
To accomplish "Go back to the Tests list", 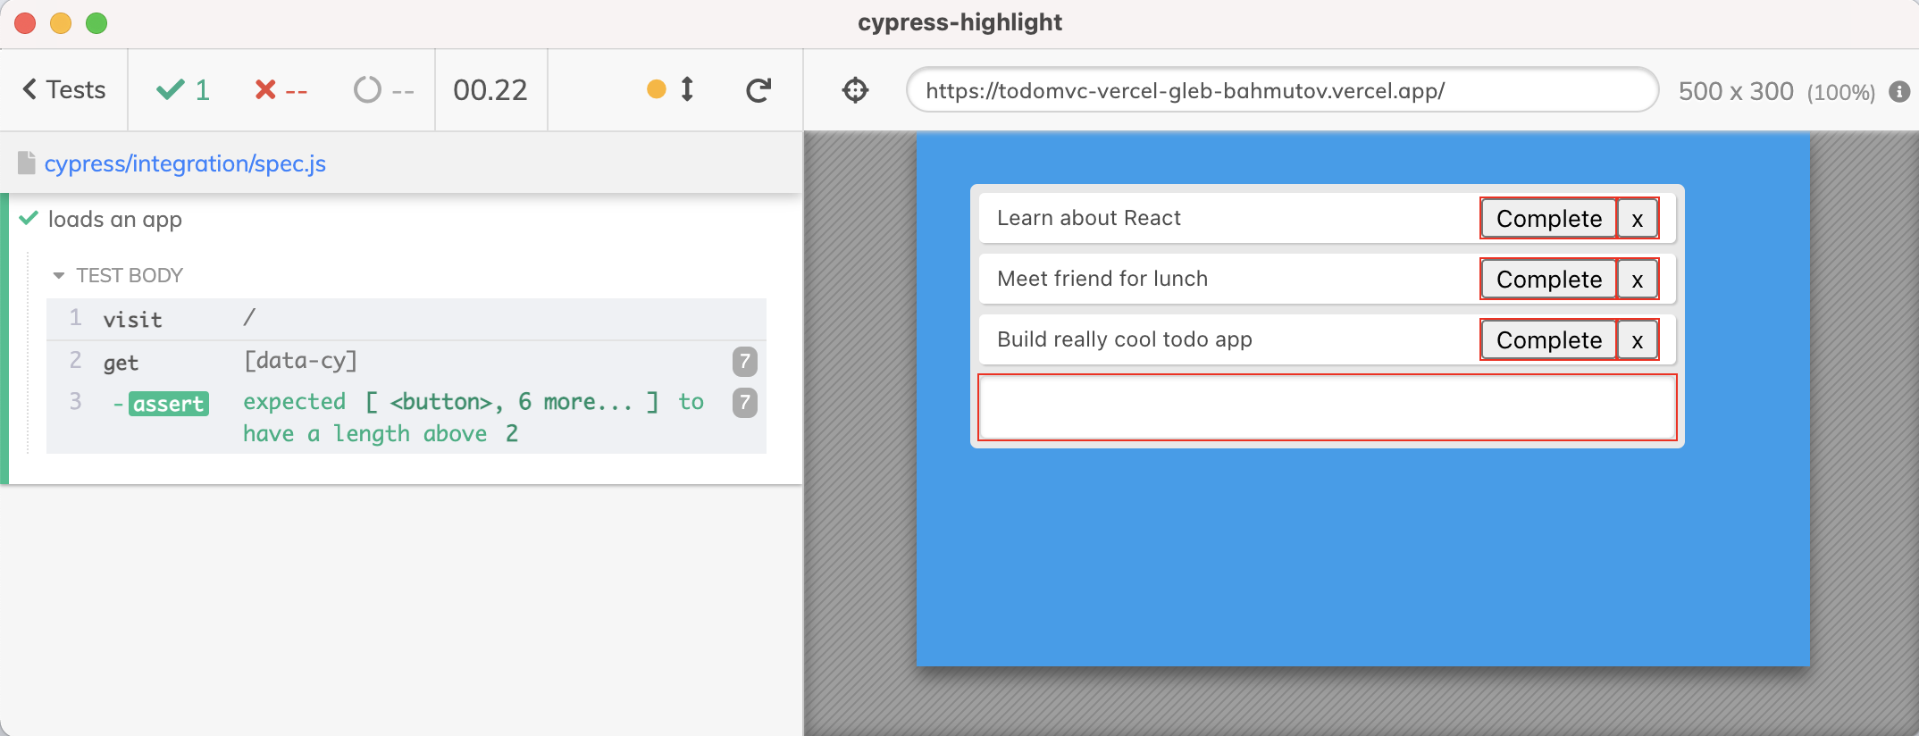I will point(63,90).
